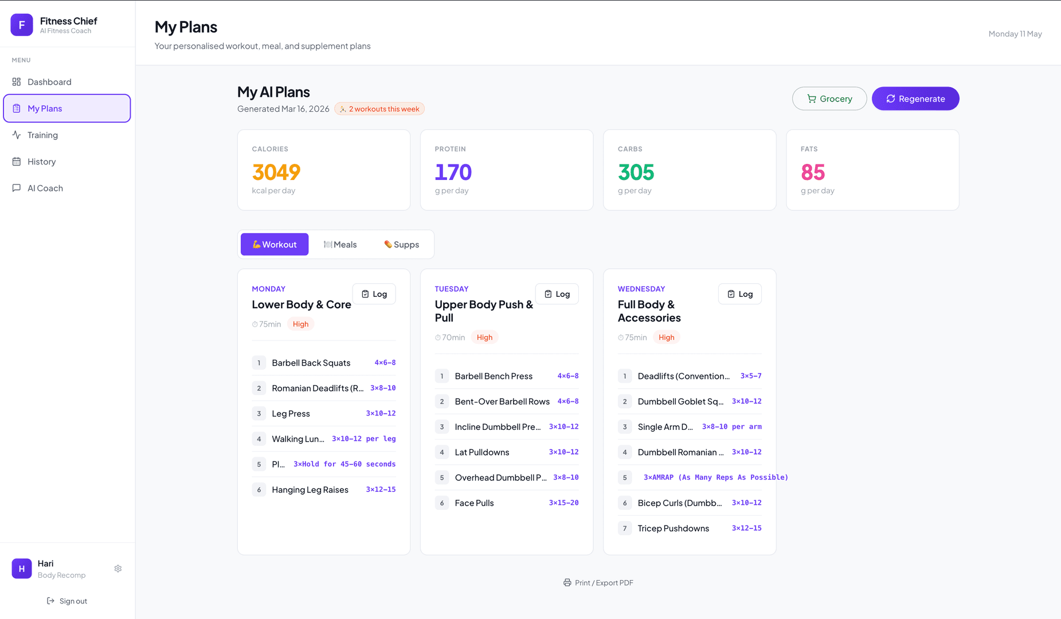The width and height of the screenshot is (1061, 619).
Task: Log Tuesday's Upper Body Push & Pull workout
Action: coord(557,294)
